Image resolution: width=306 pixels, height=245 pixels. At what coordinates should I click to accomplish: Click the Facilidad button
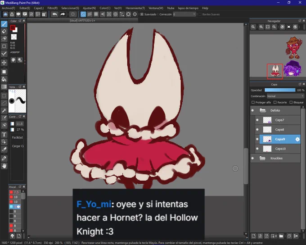click(18, 137)
